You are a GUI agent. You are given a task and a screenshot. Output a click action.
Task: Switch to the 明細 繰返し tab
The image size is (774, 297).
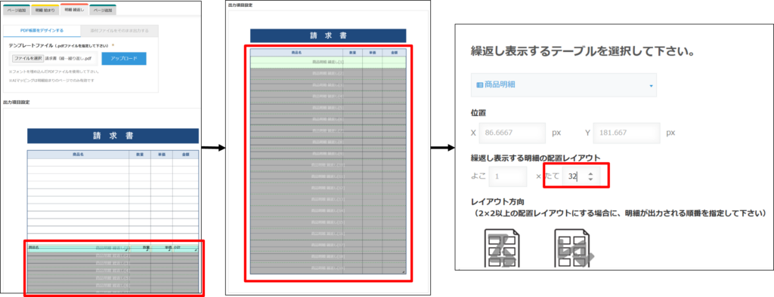(75, 9)
